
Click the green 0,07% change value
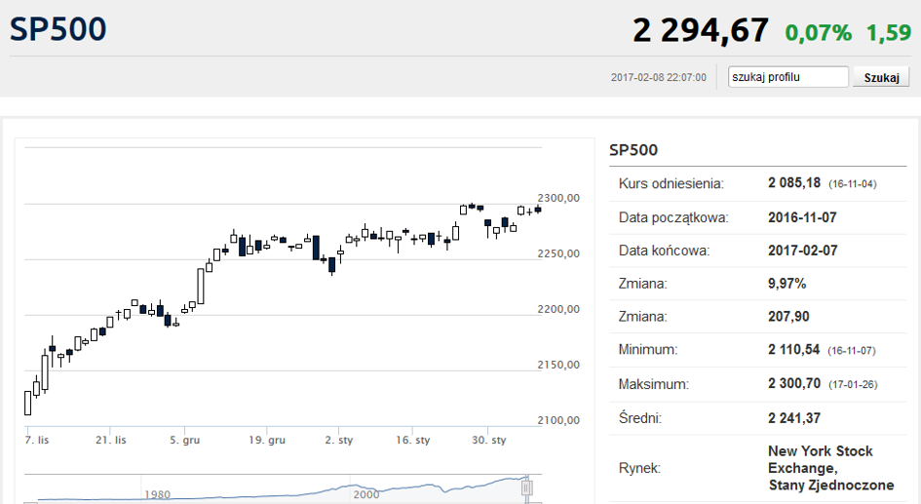click(819, 33)
